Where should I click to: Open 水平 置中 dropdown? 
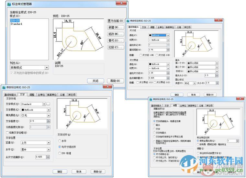point(36,149)
